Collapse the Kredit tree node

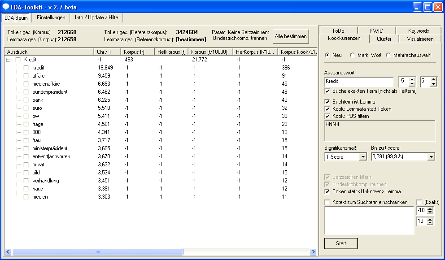point(9,60)
